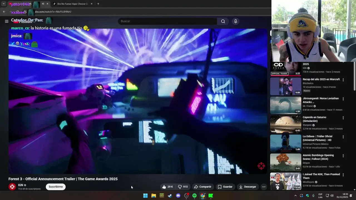Viewport: 356px width, 200px height.
Task: Visit Stargaze channel link
Action: (307, 125)
